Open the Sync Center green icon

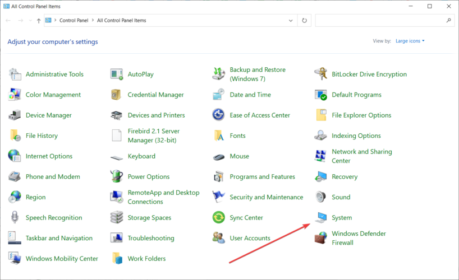[x=219, y=217]
